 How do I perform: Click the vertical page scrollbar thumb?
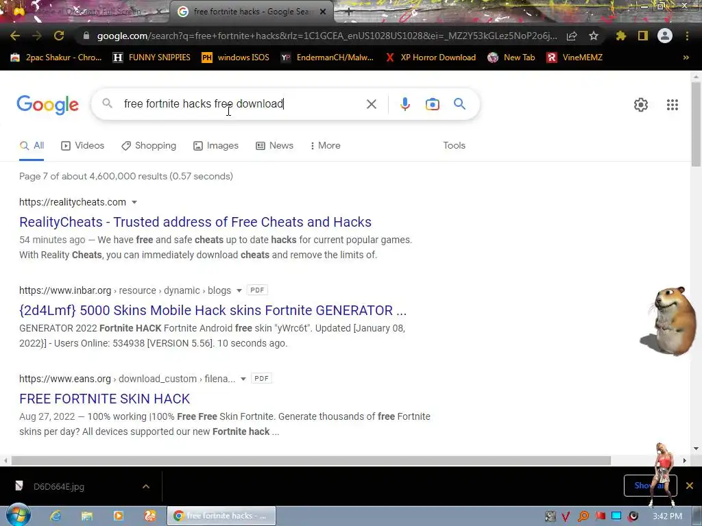click(x=697, y=125)
